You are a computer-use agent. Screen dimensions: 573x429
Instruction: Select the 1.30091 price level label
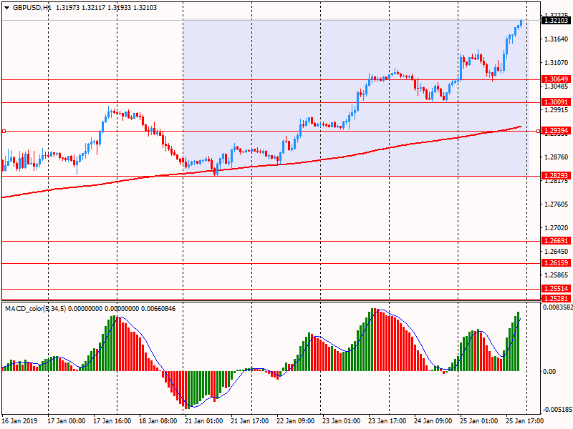tap(556, 102)
